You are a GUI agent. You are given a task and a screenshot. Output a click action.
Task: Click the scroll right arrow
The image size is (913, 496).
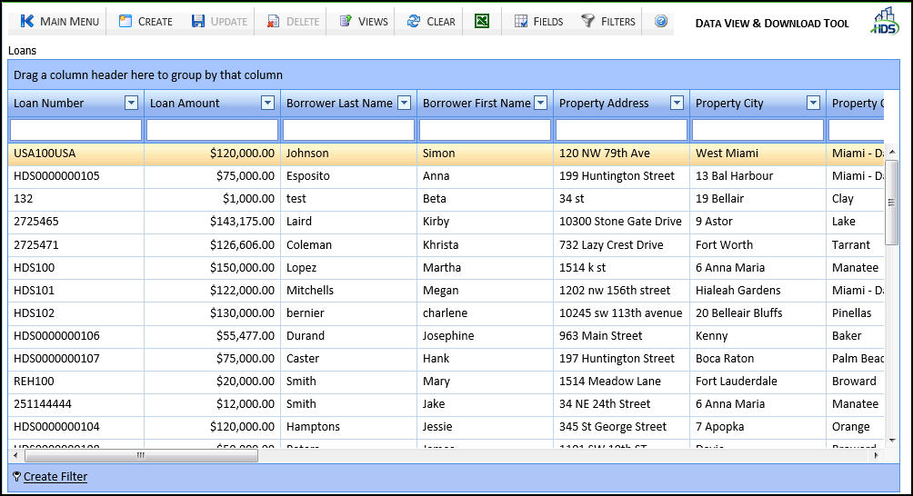click(876, 455)
